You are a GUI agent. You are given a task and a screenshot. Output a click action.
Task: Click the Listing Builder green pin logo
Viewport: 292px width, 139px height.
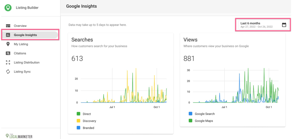point(8,8)
